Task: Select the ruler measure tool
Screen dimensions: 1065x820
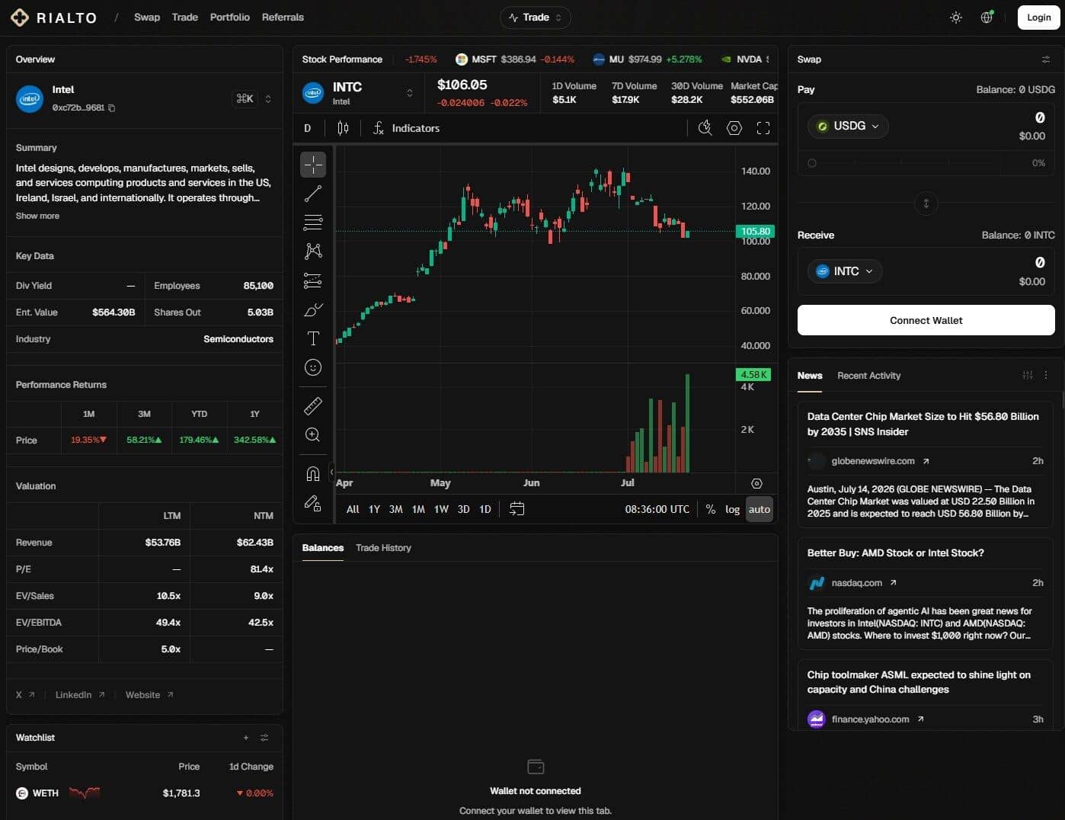Action: coord(313,405)
